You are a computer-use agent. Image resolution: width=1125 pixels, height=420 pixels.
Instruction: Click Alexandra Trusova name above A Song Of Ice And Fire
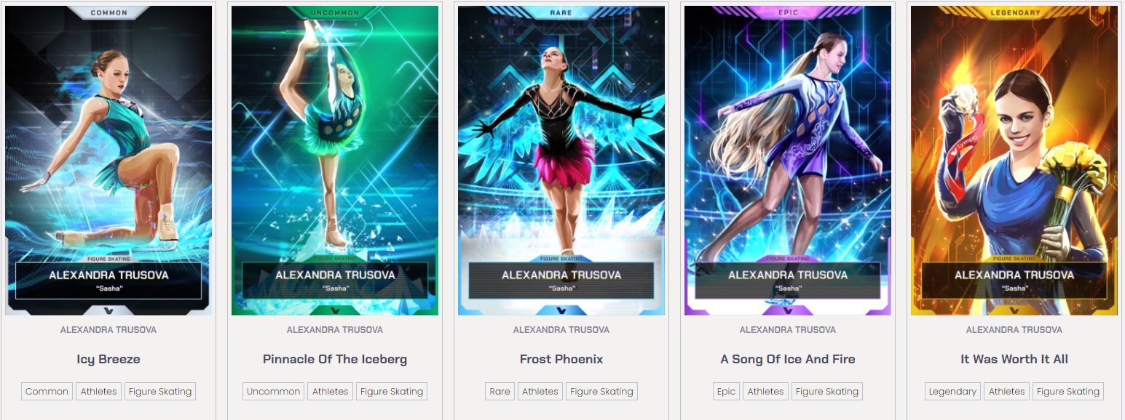click(x=788, y=330)
